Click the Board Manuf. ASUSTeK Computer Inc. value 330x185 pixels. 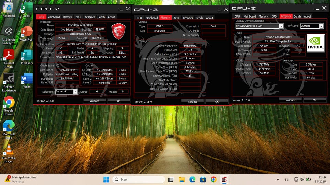click(279, 41)
